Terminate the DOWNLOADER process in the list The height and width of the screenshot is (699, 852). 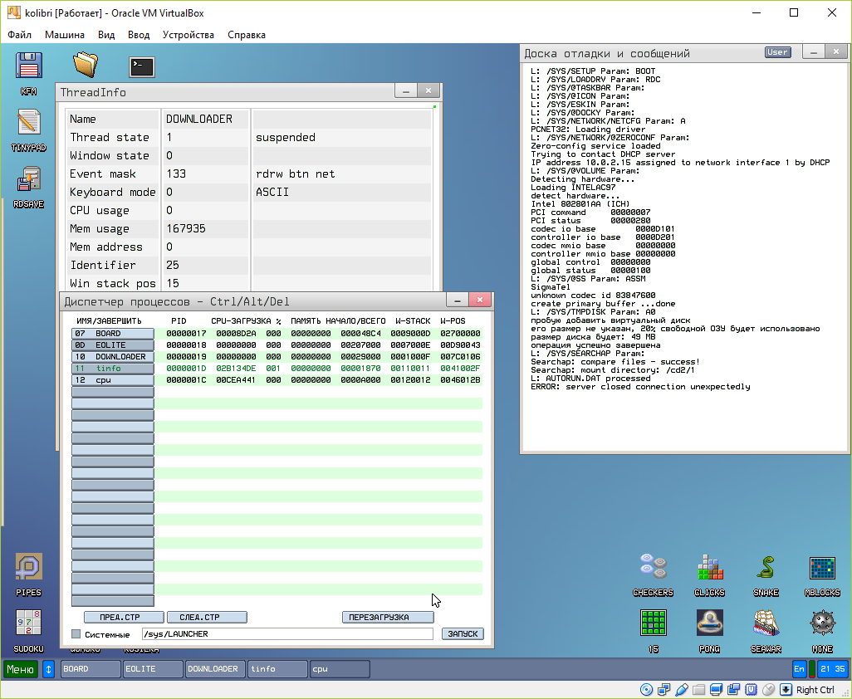(x=113, y=357)
